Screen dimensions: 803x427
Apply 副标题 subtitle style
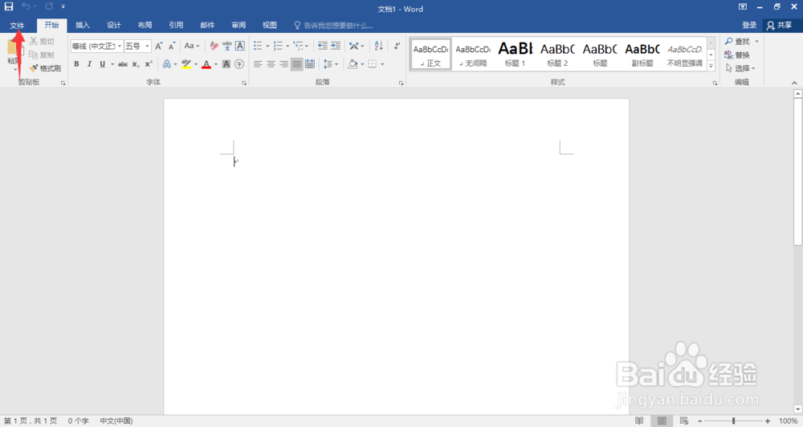point(642,55)
